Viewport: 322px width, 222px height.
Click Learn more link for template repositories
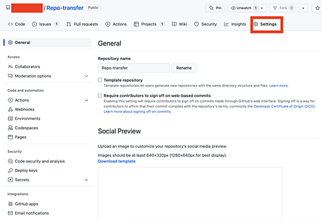(x=279, y=86)
